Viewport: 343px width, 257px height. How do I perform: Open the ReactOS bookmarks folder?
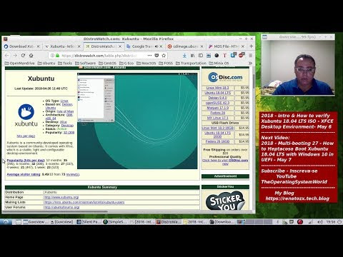coord(146,64)
